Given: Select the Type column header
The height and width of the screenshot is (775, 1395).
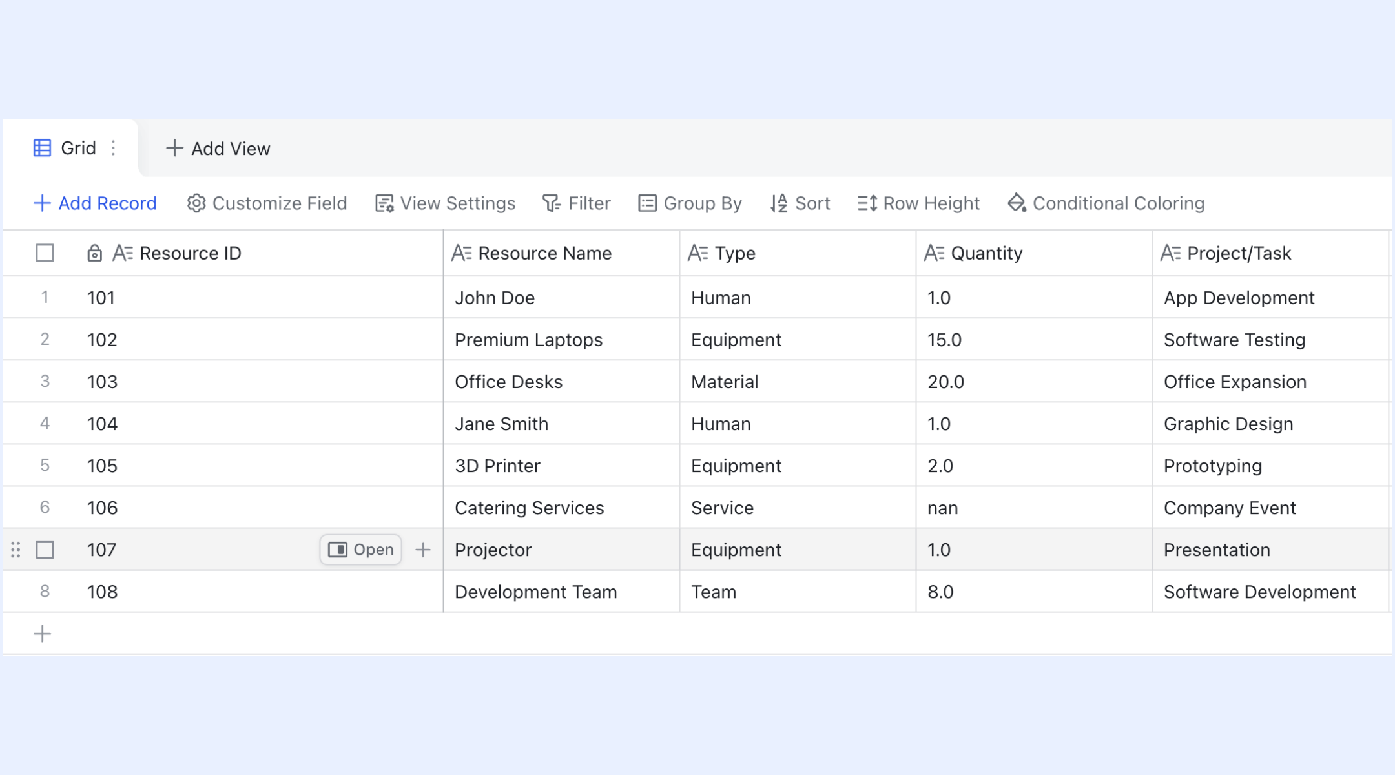Looking at the screenshot, I should point(798,253).
